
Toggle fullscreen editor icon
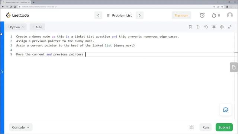click(x=230, y=27)
